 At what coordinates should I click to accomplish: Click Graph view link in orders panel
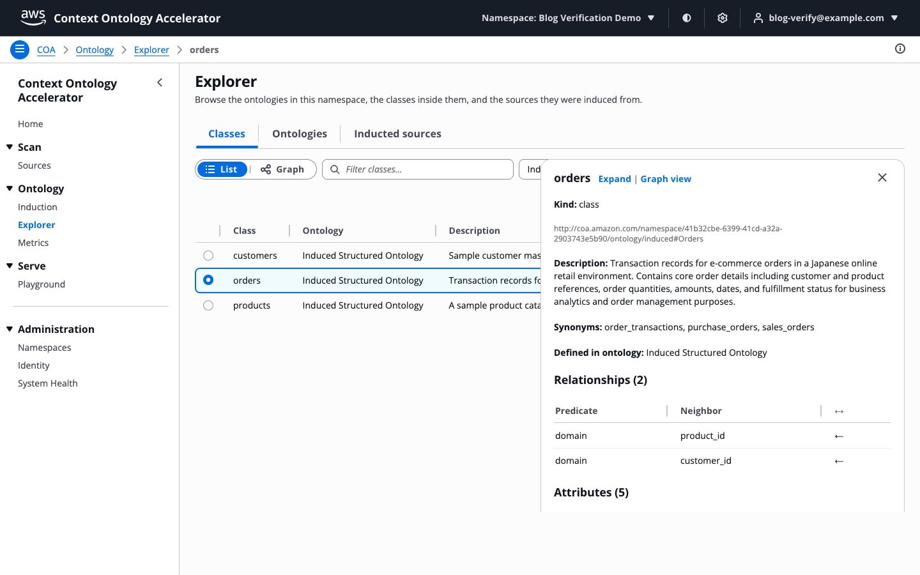click(666, 179)
